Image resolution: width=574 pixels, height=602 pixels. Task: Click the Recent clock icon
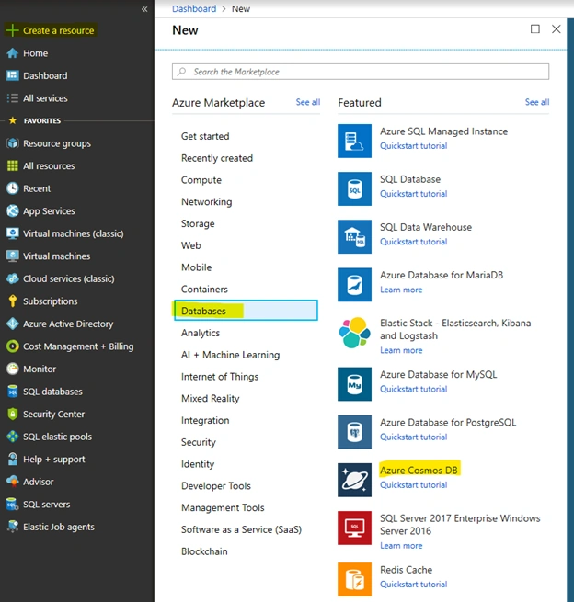coord(12,188)
